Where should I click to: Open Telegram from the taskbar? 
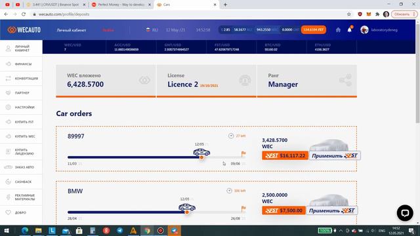[119, 231]
